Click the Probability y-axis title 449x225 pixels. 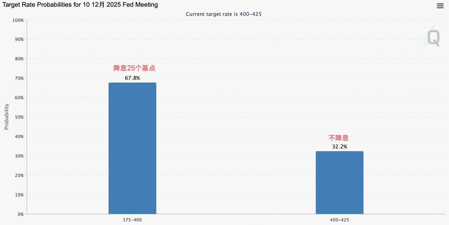pos(7,117)
